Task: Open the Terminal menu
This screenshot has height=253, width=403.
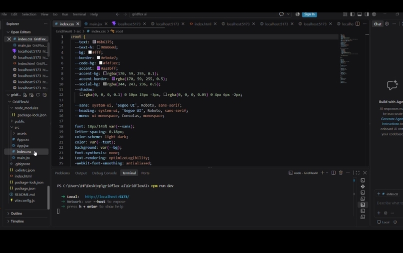Action: 79,14
